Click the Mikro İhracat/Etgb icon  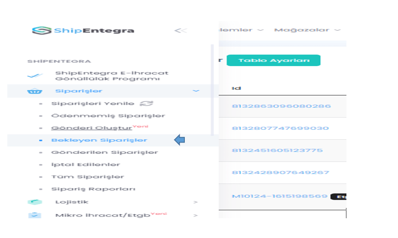click(35, 215)
